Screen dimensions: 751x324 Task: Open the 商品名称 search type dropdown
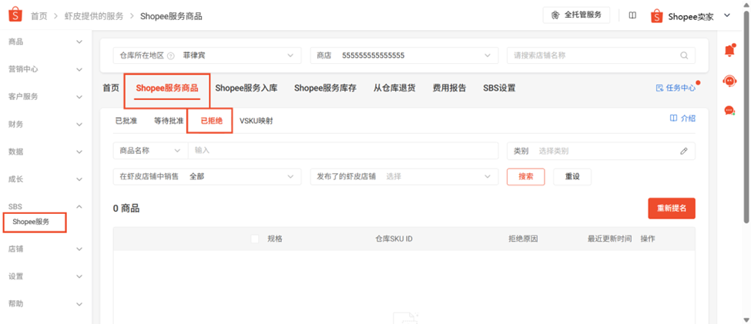click(x=150, y=150)
